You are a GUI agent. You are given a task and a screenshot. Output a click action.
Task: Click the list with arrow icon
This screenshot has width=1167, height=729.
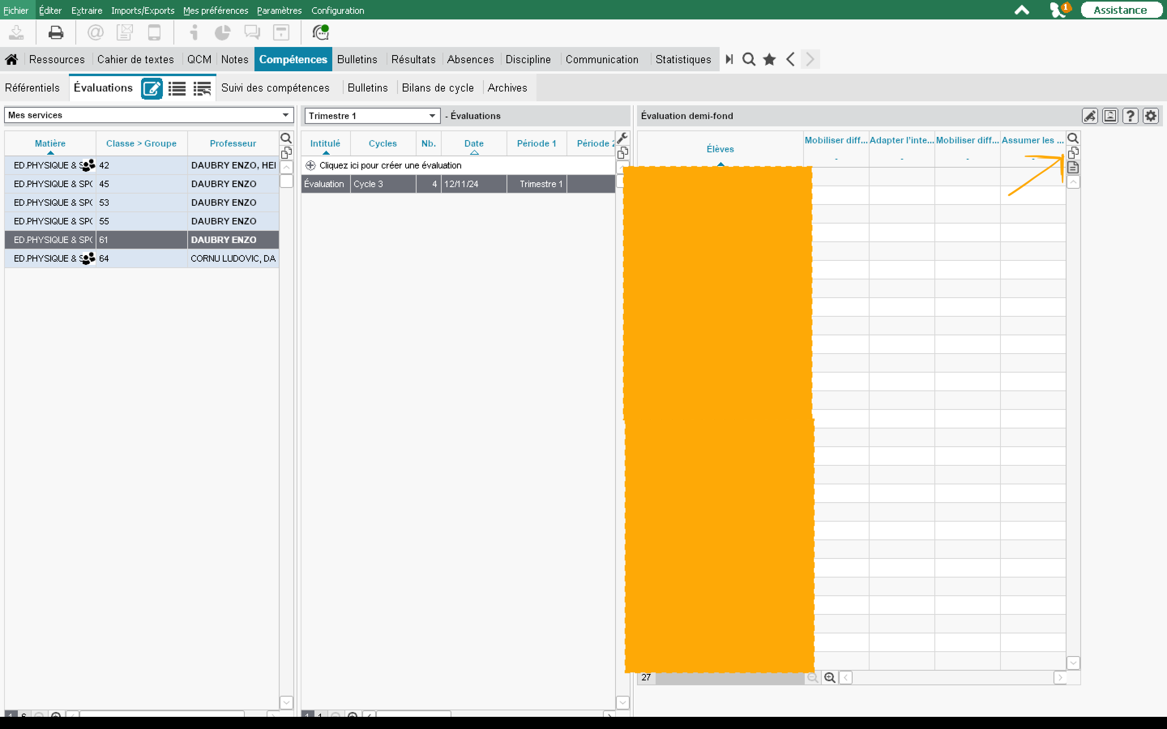tap(202, 88)
